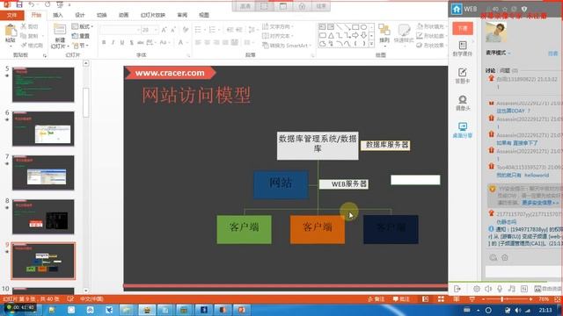Select the green 客户端 box
Image resolution: width=563 pixels, height=316 pixels.
click(245, 229)
